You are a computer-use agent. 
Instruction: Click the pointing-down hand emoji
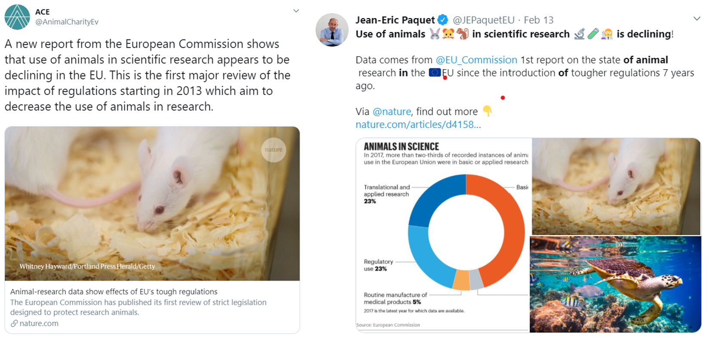point(487,111)
